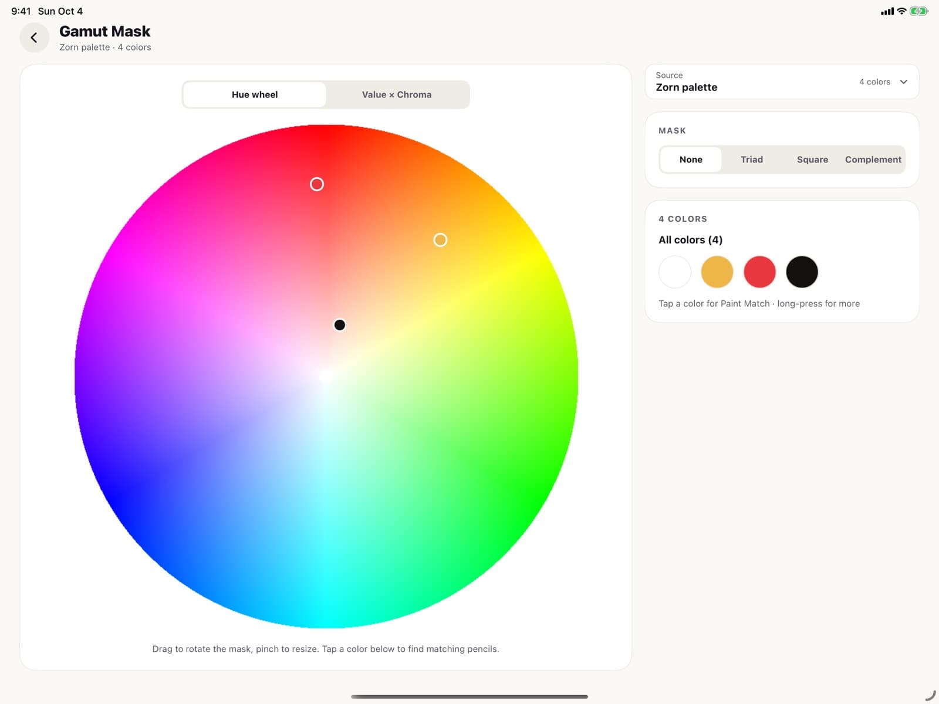
Task: Tap the red color swatch
Action: (759, 272)
